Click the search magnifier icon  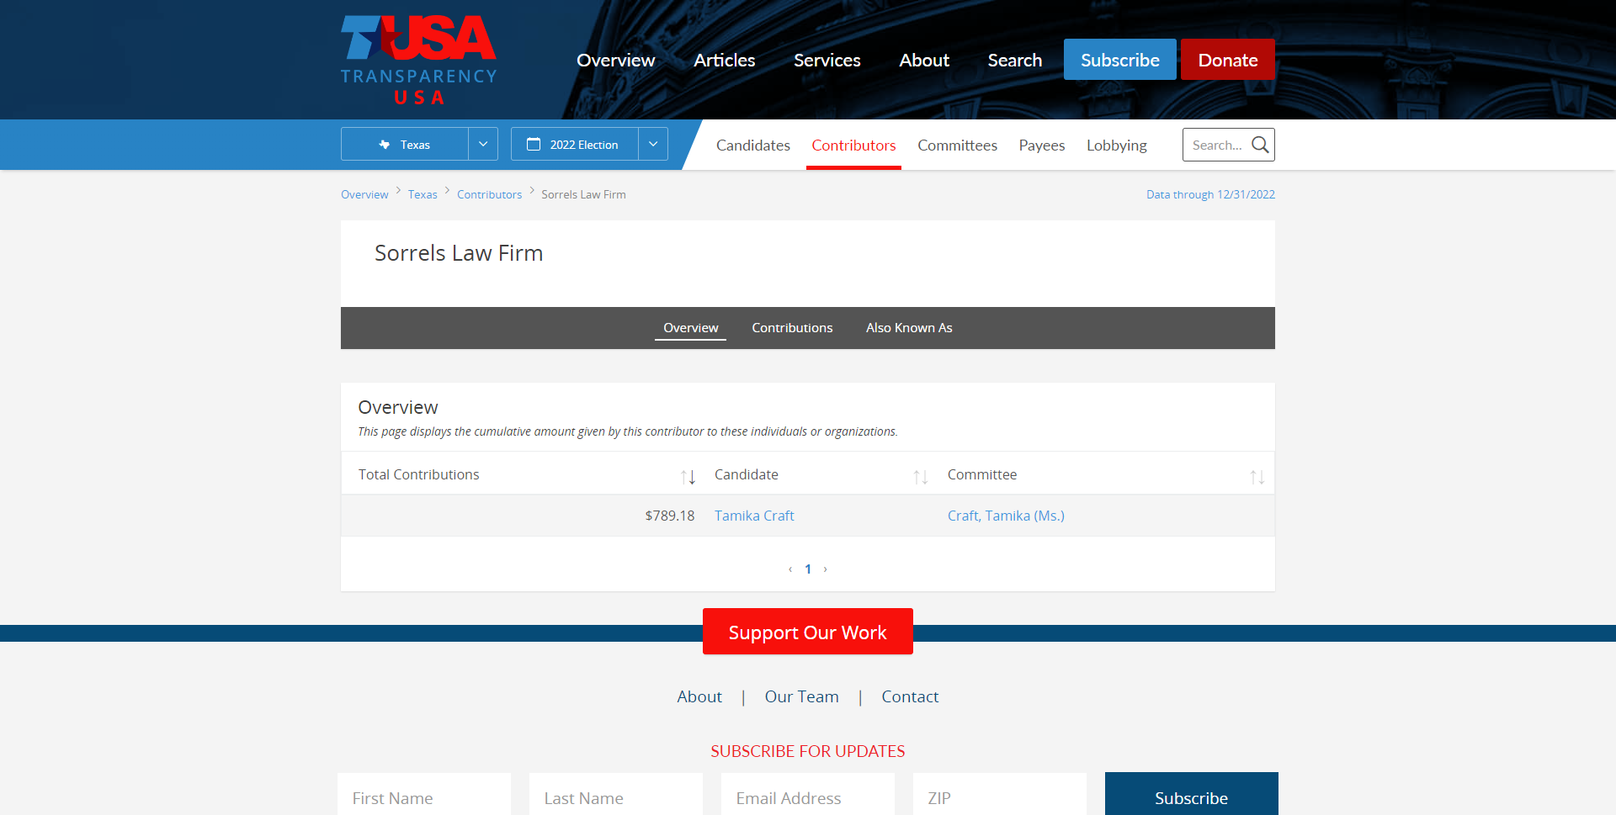(1259, 145)
